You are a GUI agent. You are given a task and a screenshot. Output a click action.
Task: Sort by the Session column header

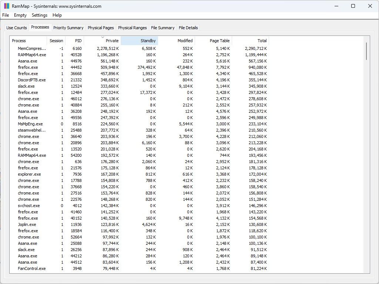pyautogui.click(x=56, y=41)
